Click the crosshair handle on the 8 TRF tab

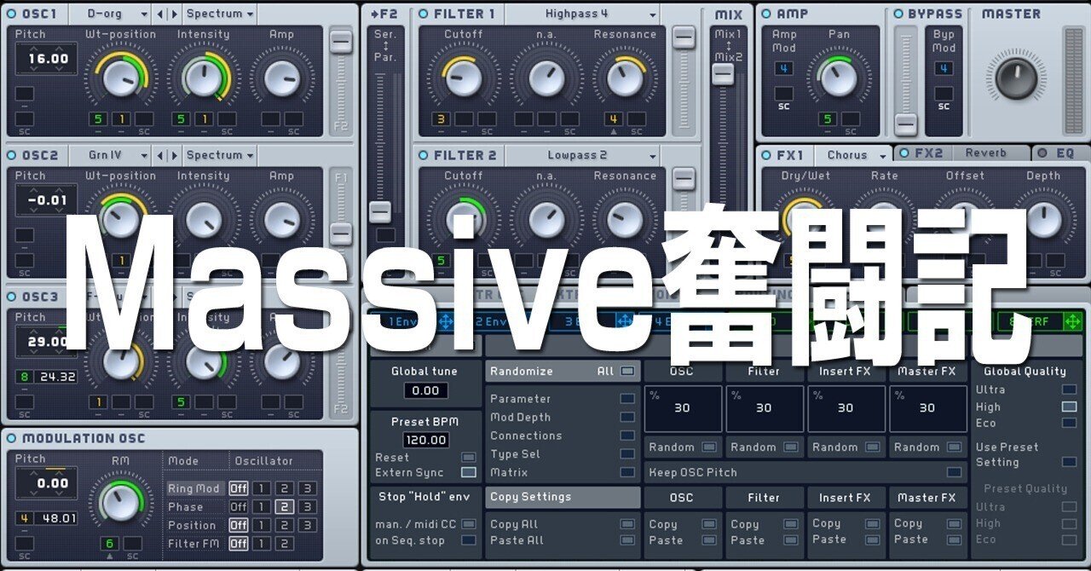(x=1074, y=321)
